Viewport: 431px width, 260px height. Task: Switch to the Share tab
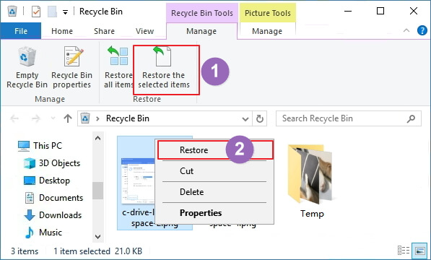point(104,31)
